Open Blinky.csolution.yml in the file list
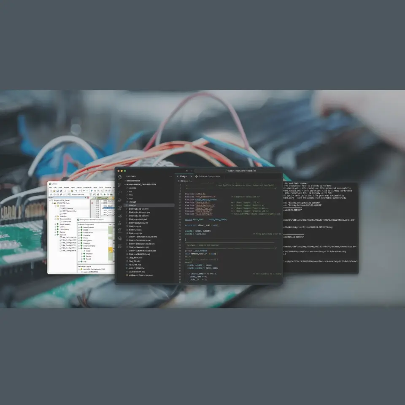The width and height of the screenshot is (405, 405). coord(138,223)
